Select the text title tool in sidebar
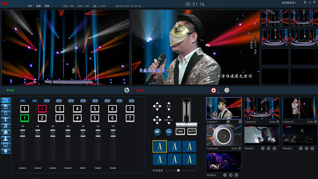This screenshot has height=179, width=318. [x=6, y=119]
